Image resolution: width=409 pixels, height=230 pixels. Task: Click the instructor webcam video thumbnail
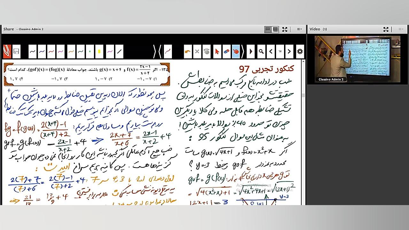point(357,59)
